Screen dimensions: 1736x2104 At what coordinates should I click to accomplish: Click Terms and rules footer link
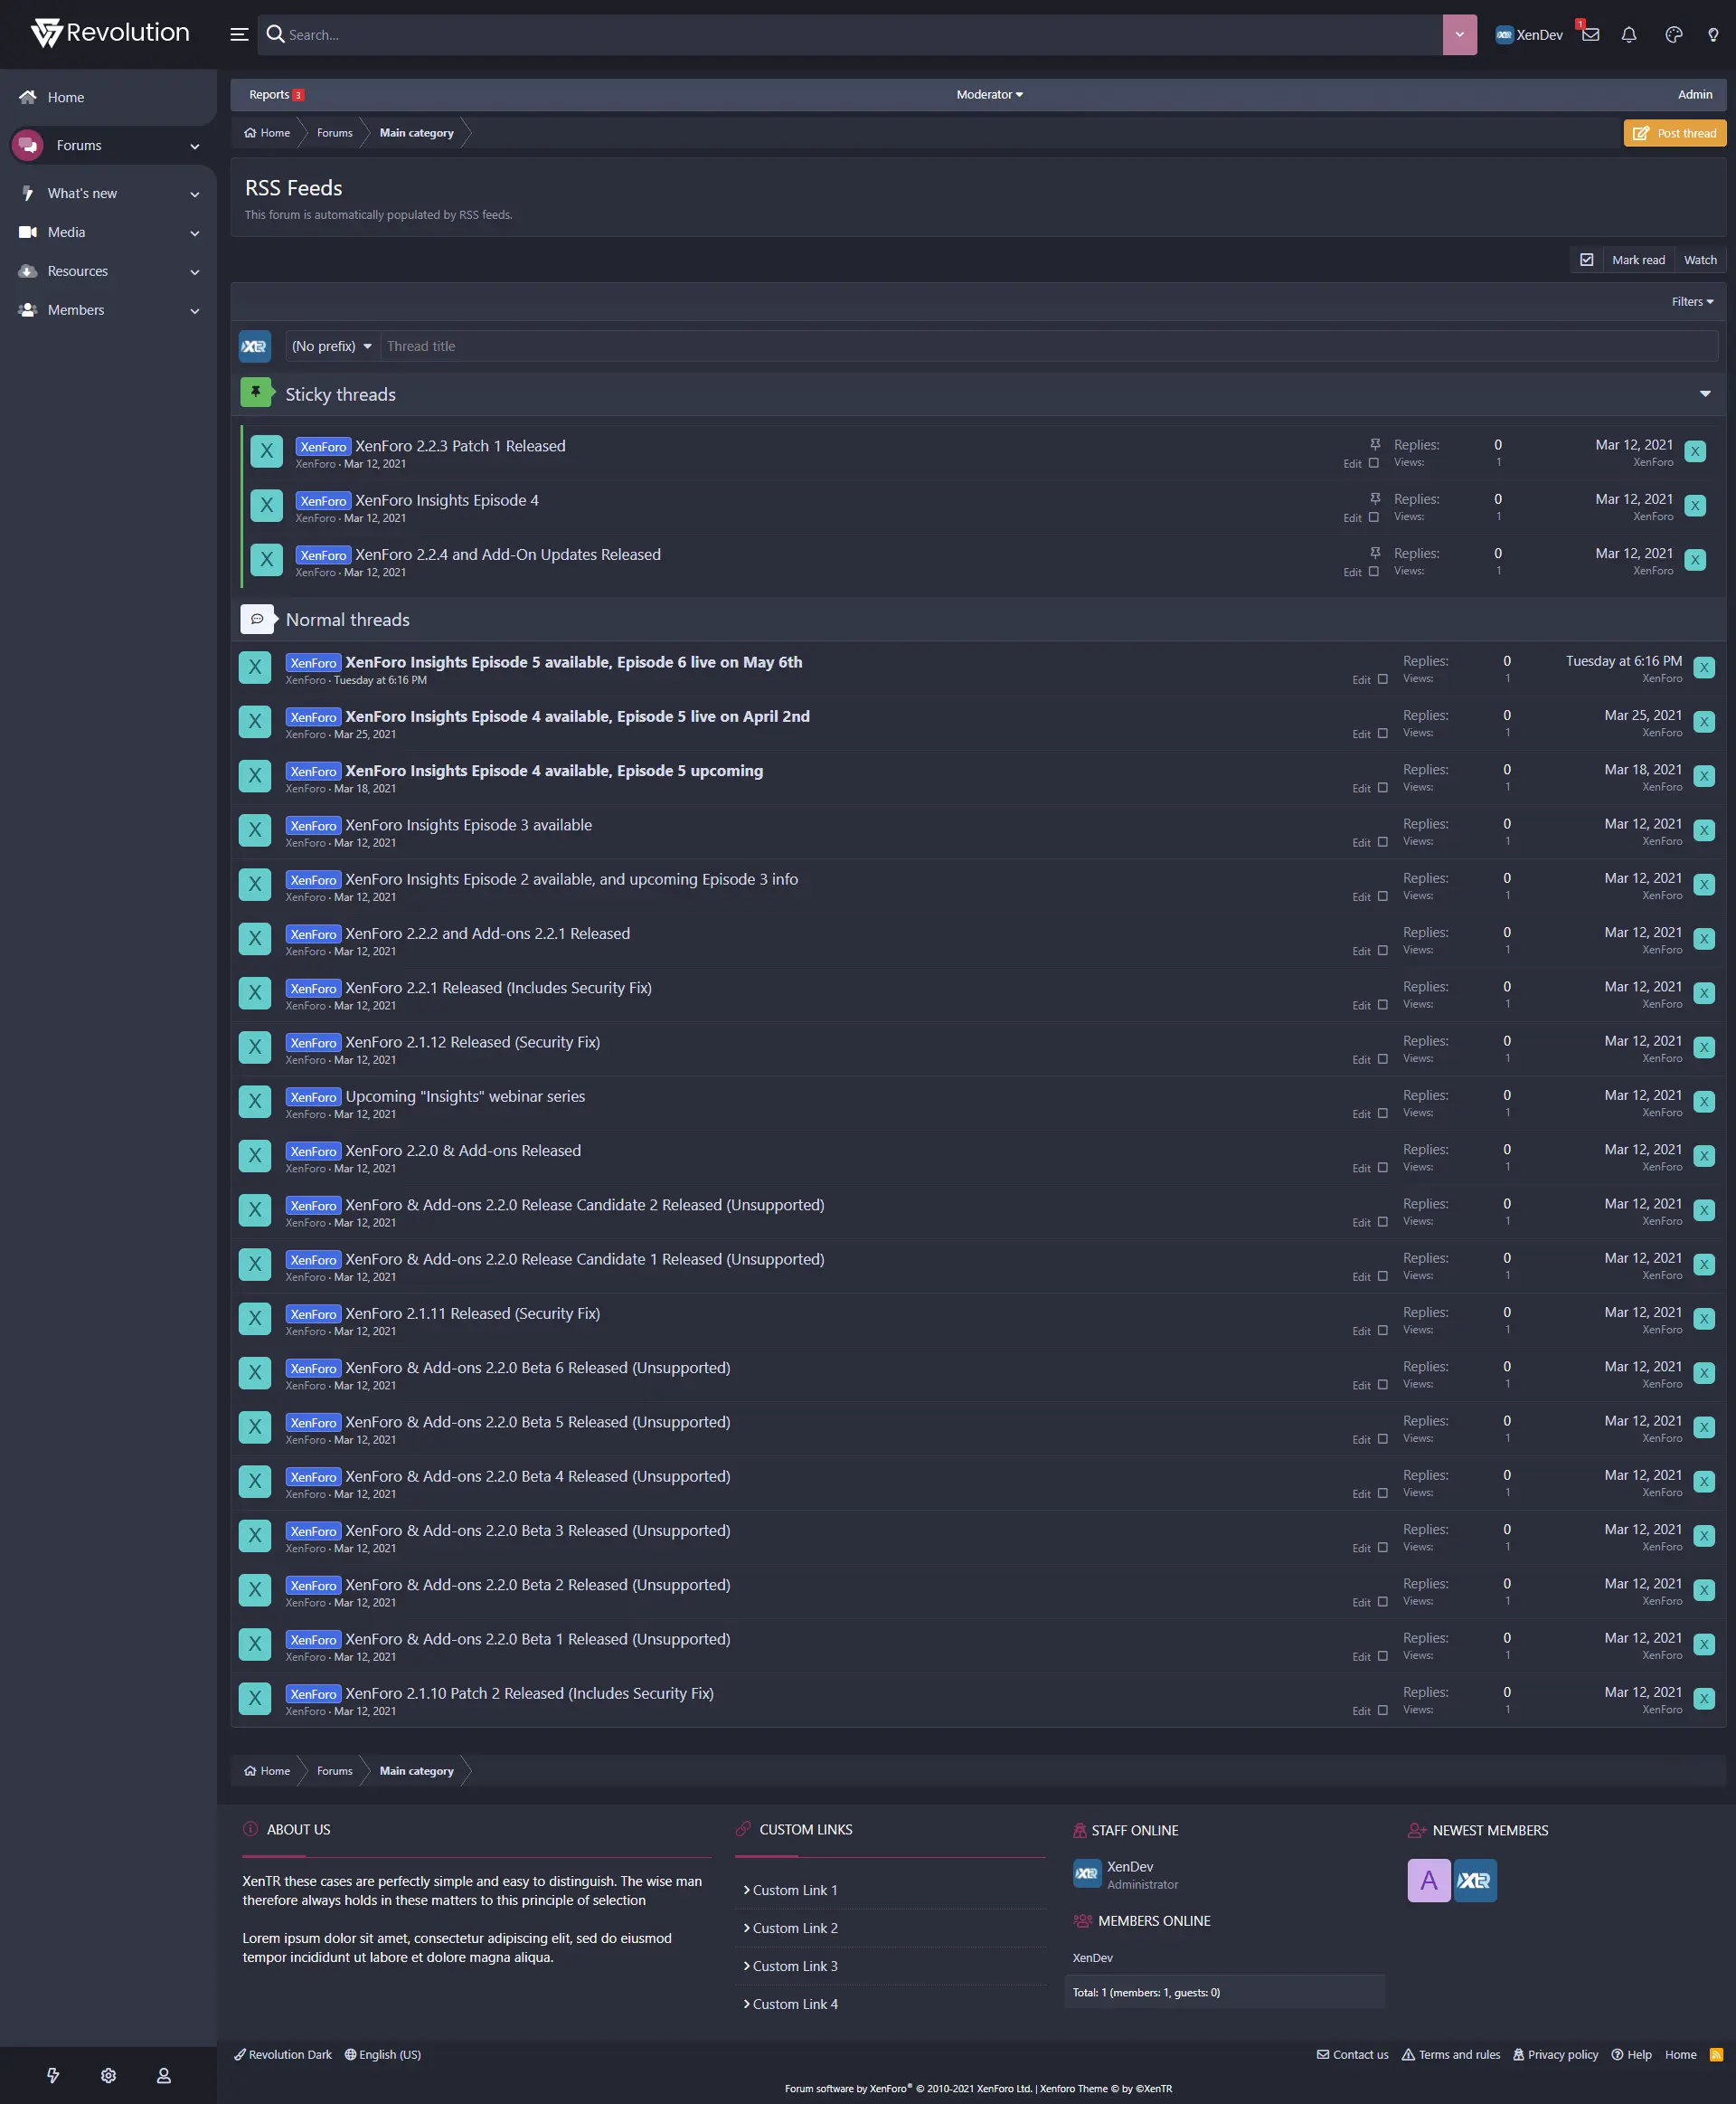tap(1451, 2055)
